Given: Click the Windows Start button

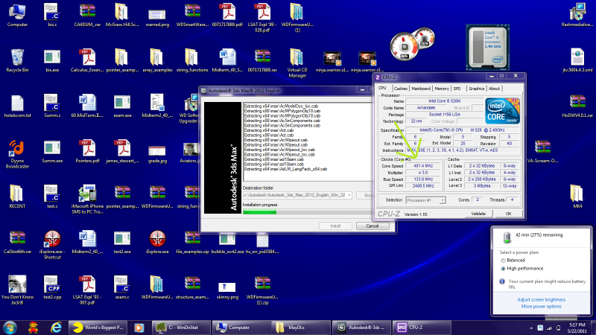Looking at the screenshot, I should coord(10,328).
